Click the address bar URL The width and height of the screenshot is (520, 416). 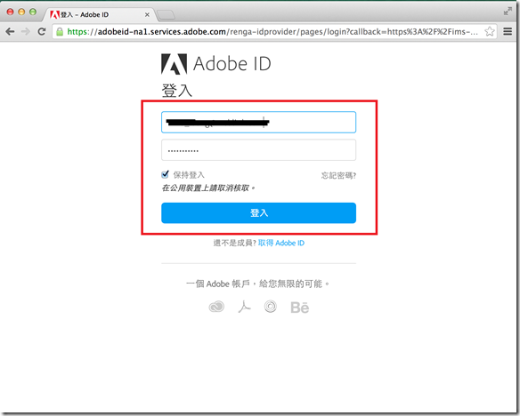(272, 32)
